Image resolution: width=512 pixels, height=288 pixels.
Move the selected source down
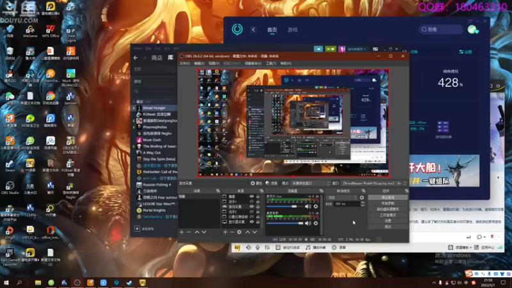coord(255,232)
